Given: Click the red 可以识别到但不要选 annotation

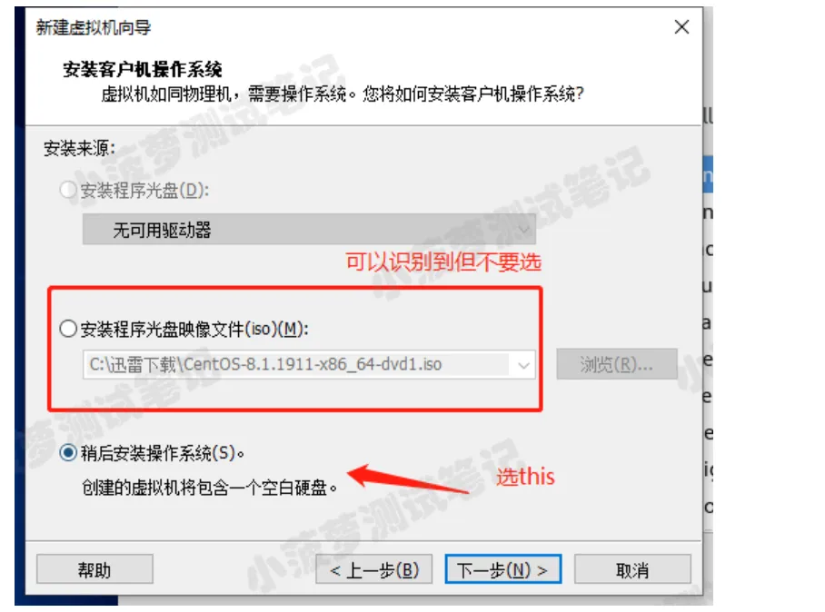Looking at the screenshot, I should (443, 262).
